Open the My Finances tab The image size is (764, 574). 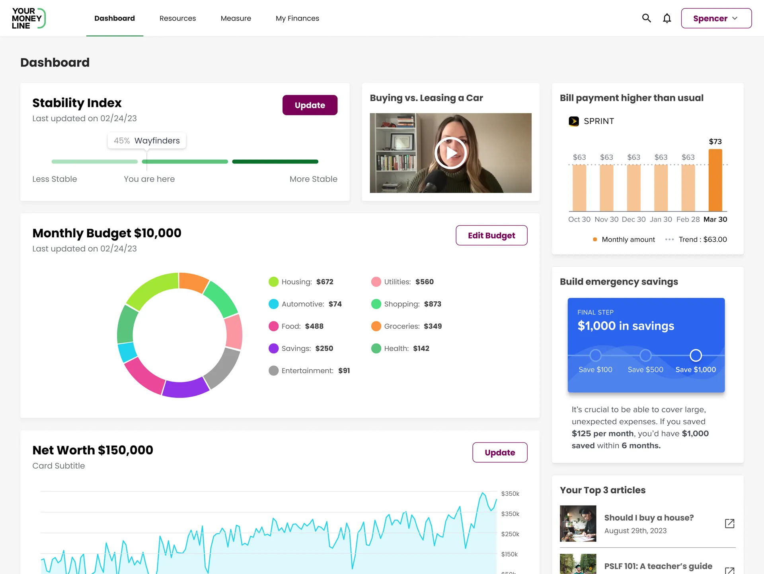[x=297, y=18]
